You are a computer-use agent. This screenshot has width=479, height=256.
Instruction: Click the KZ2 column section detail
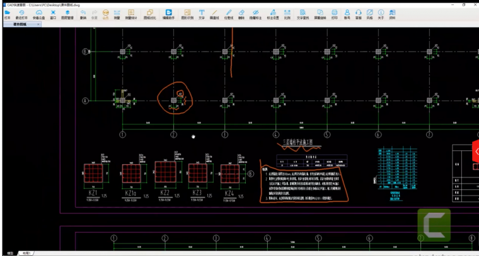tap(164, 172)
